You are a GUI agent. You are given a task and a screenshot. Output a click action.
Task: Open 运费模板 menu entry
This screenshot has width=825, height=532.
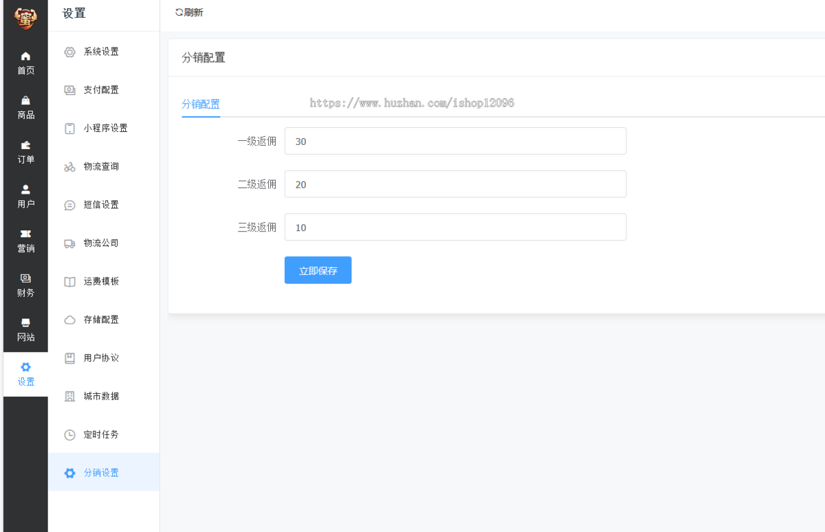(104, 282)
